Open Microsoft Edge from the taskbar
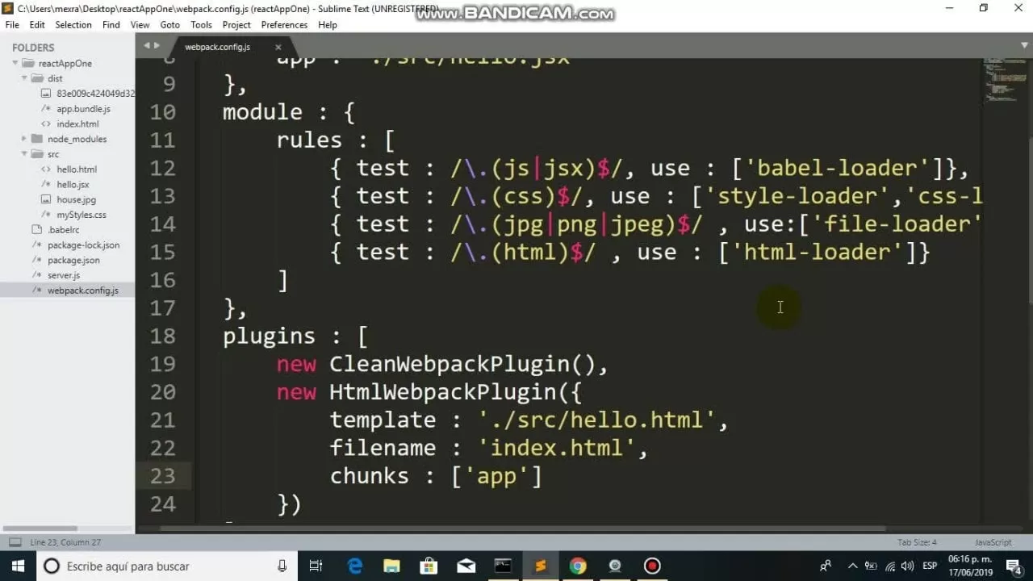Screen dimensions: 1033x581 coord(354,566)
